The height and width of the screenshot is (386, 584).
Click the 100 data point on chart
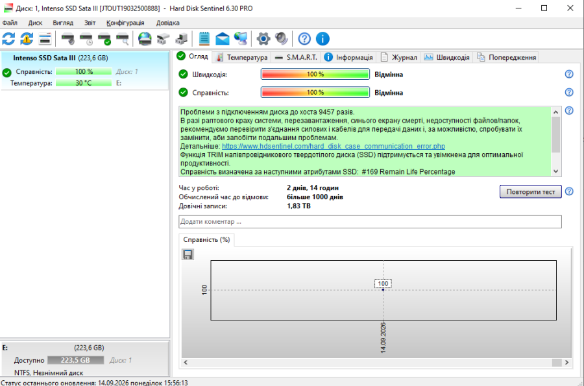click(x=383, y=289)
